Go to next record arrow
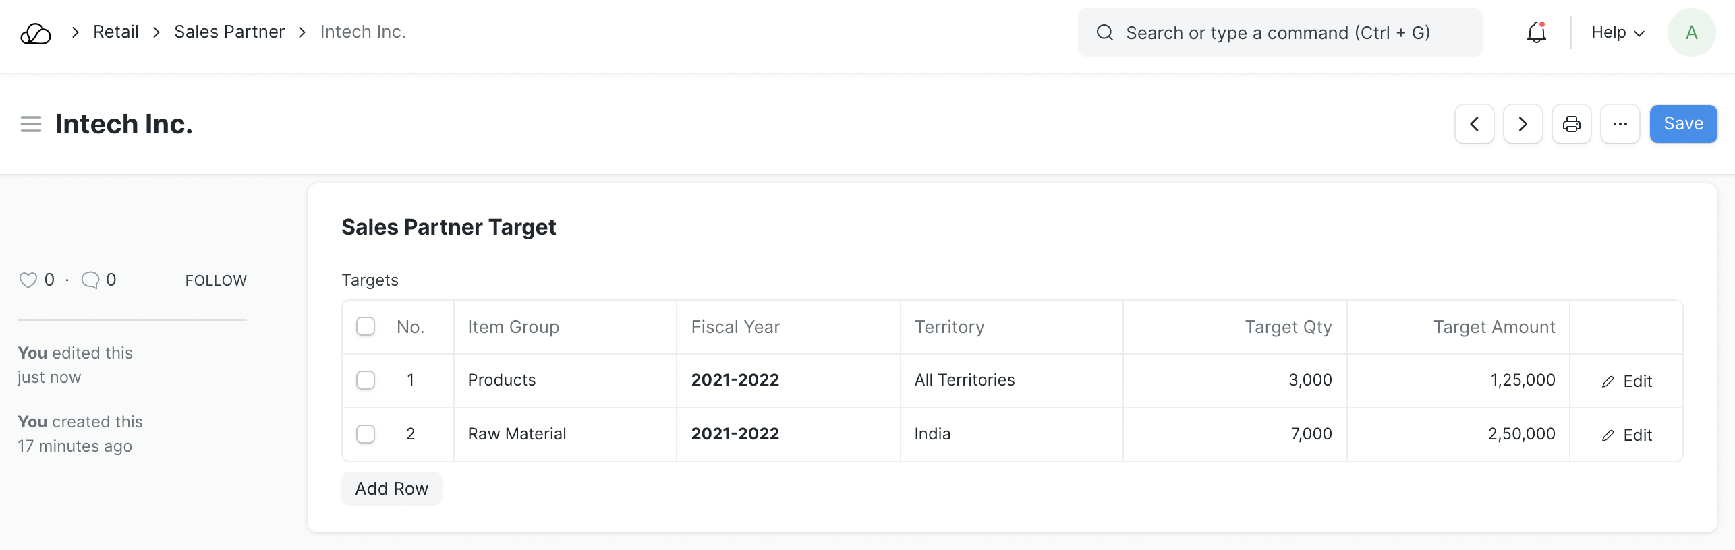The image size is (1735, 550). pos(1523,124)
